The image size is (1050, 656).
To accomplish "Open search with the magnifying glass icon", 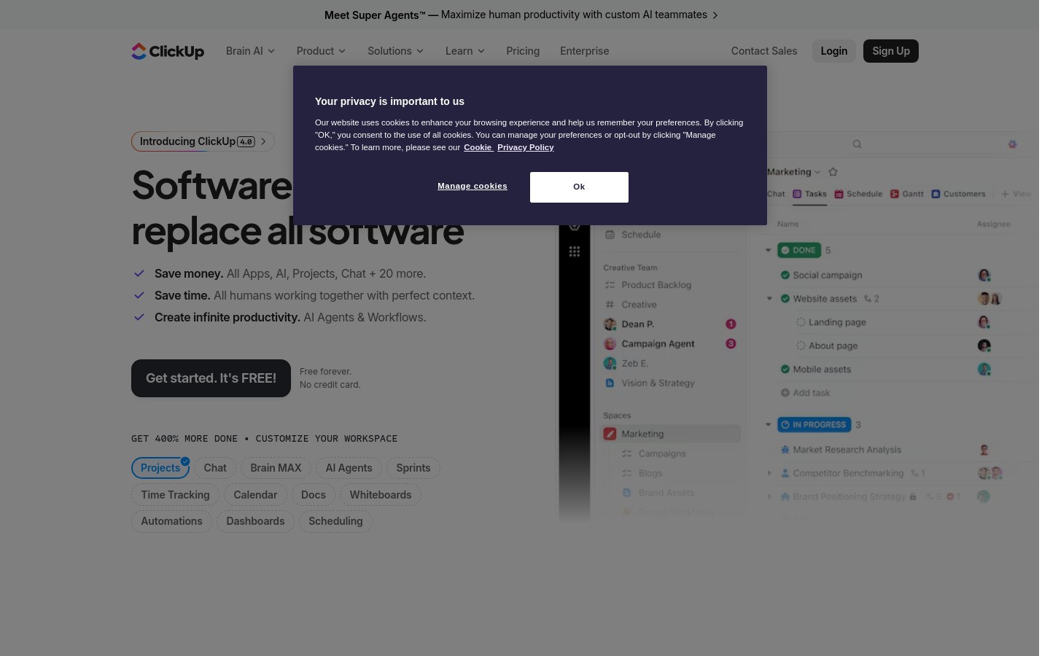I will [857, 144].
